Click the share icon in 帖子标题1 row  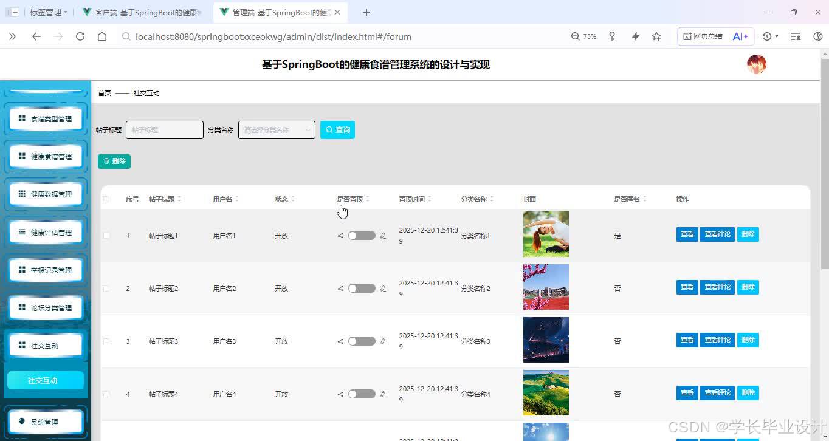point(340,236)
